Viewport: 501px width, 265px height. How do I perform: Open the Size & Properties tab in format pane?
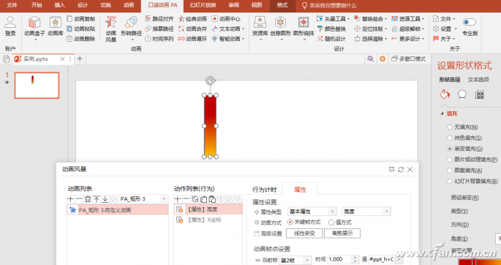coord(479,94)
